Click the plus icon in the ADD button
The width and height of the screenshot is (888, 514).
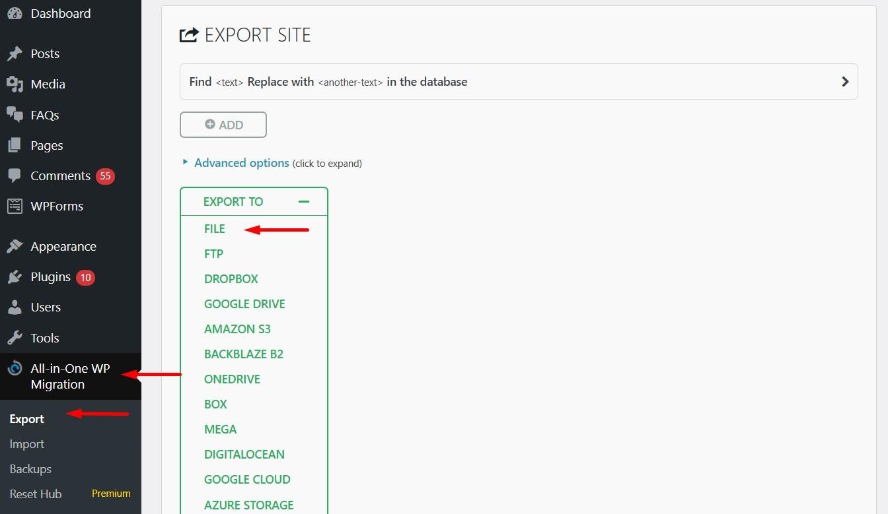[210, 124]
